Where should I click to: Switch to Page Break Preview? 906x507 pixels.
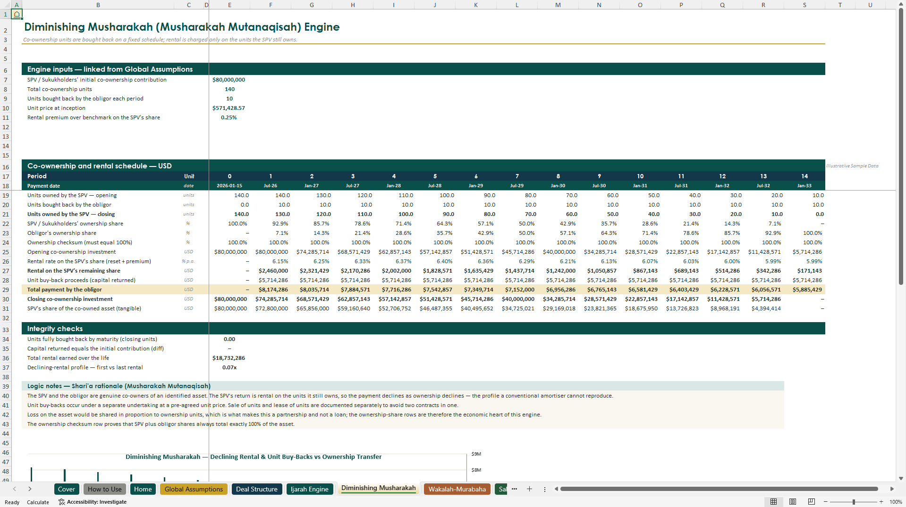811,502
